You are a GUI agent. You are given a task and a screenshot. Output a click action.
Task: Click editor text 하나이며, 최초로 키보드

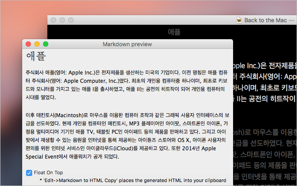(x=265, y=88)
